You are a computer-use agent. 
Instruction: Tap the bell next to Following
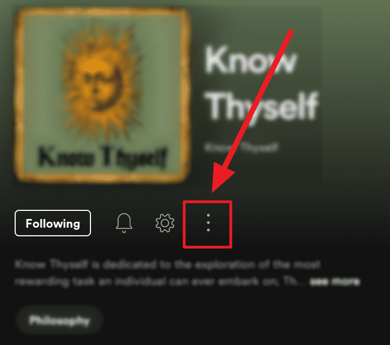(124, 223)
